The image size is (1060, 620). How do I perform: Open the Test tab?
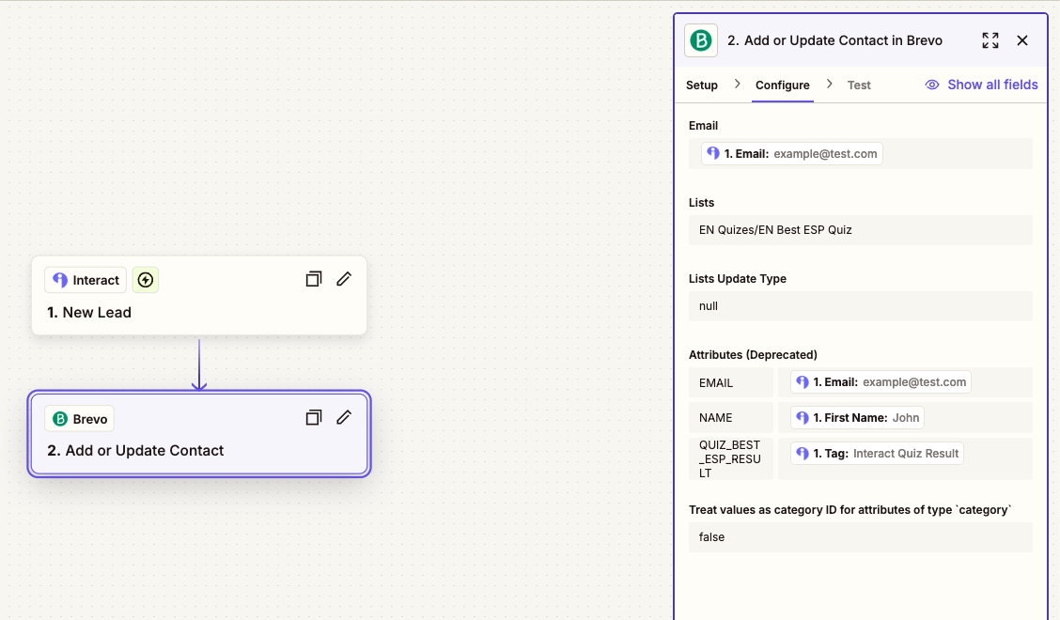tap(859, 85)
